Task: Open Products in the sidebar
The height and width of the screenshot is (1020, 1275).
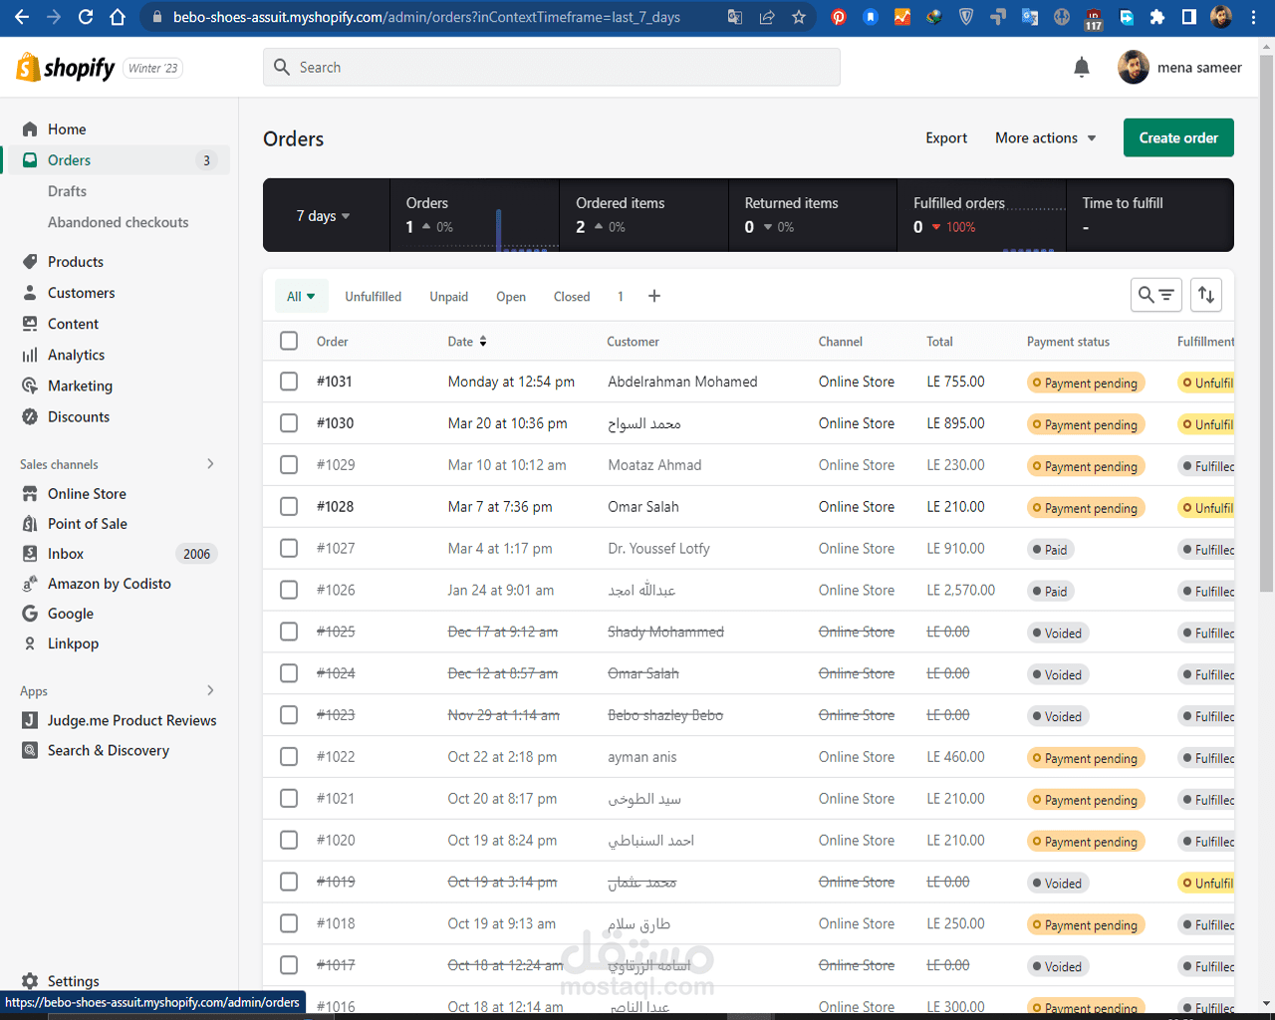Action: [76, 262]
